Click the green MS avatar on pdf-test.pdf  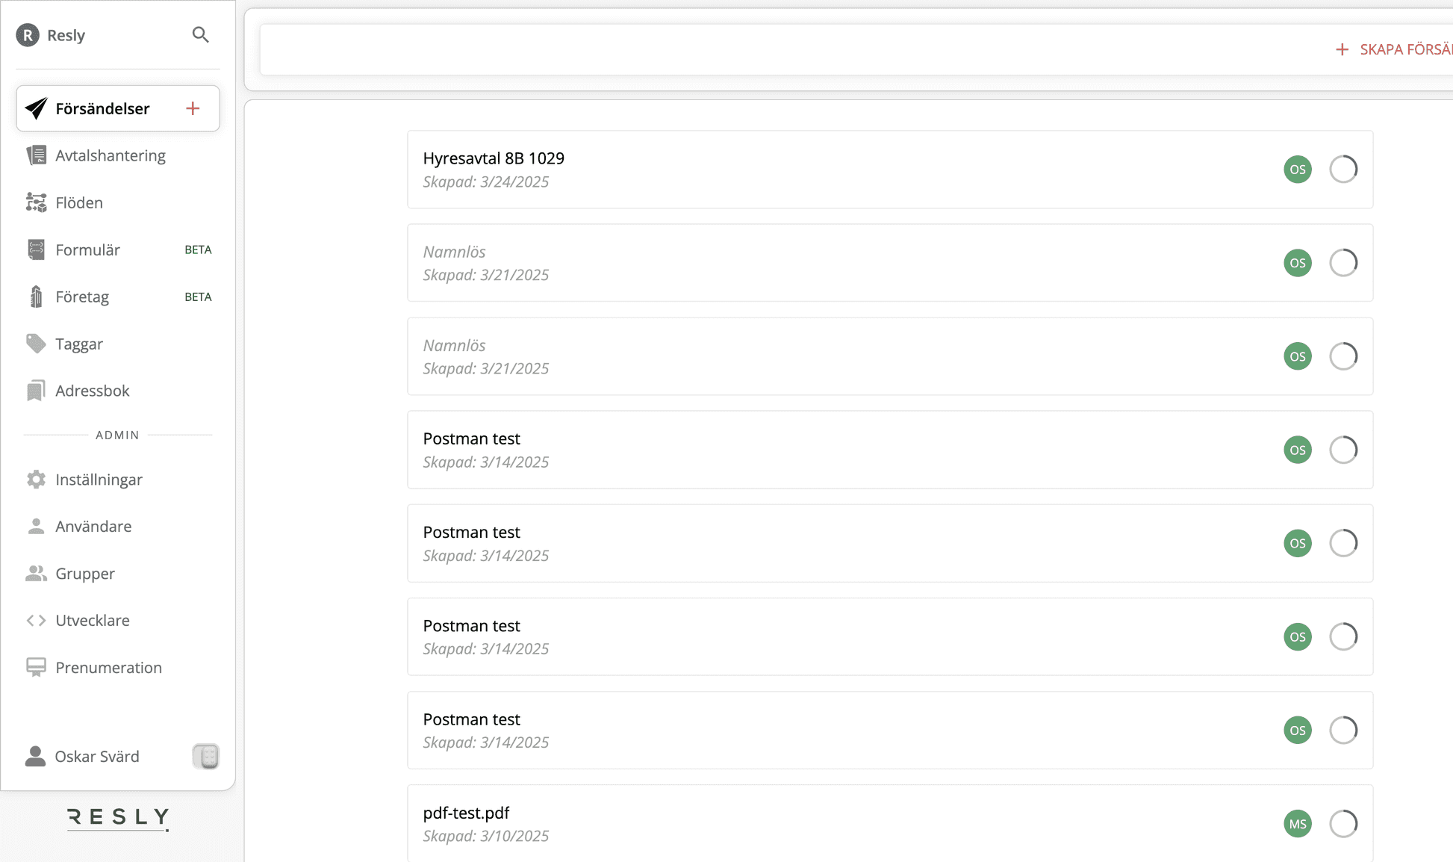tap(1298, 824)
